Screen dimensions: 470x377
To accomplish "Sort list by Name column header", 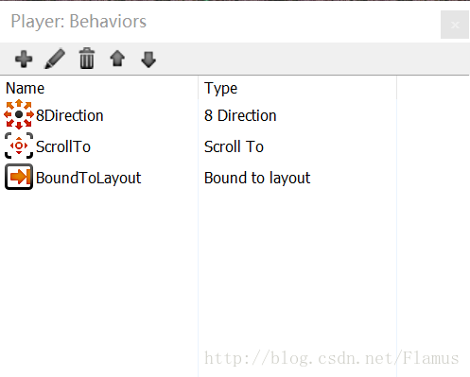I will pos(25,88).
